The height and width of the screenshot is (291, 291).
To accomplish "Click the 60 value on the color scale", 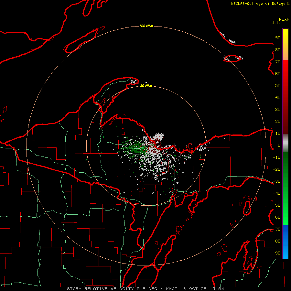I will point(278,73).
